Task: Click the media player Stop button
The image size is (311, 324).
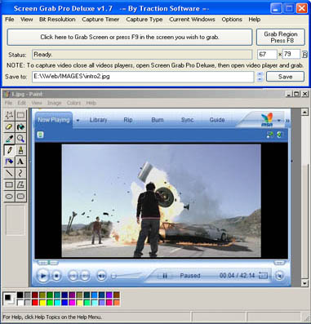Action: 56,276
